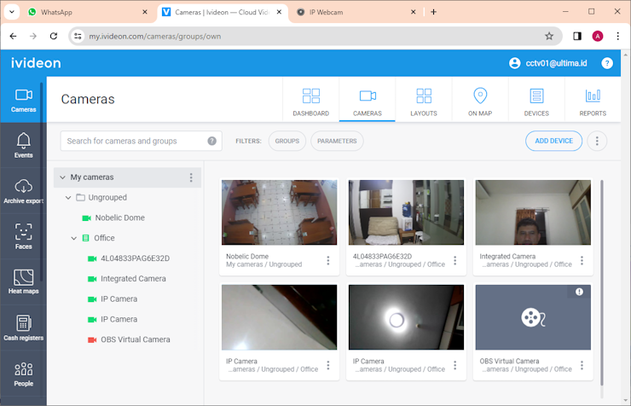Select 4L04833PAG6E32D in the camera tree
This screenshot has height=406, width=631.
coord(135,258)
